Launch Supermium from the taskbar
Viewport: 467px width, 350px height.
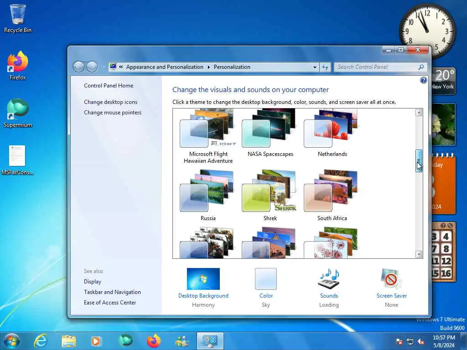[x=125, y=340]
